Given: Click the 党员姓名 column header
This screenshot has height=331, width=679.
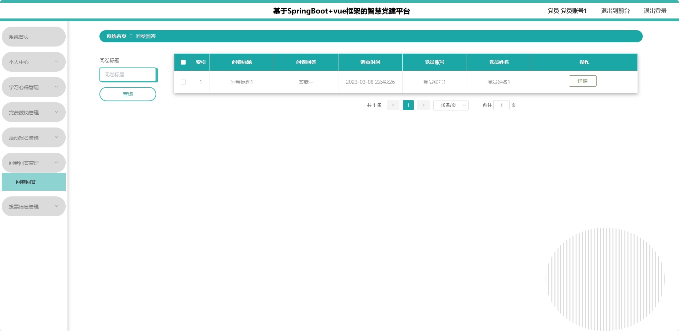Looking at the screenshot, I should pyautogui.click(x=499, y=62).
